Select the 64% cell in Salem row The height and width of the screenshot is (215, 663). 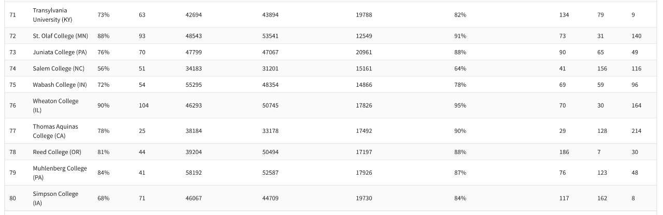(460, 68)
